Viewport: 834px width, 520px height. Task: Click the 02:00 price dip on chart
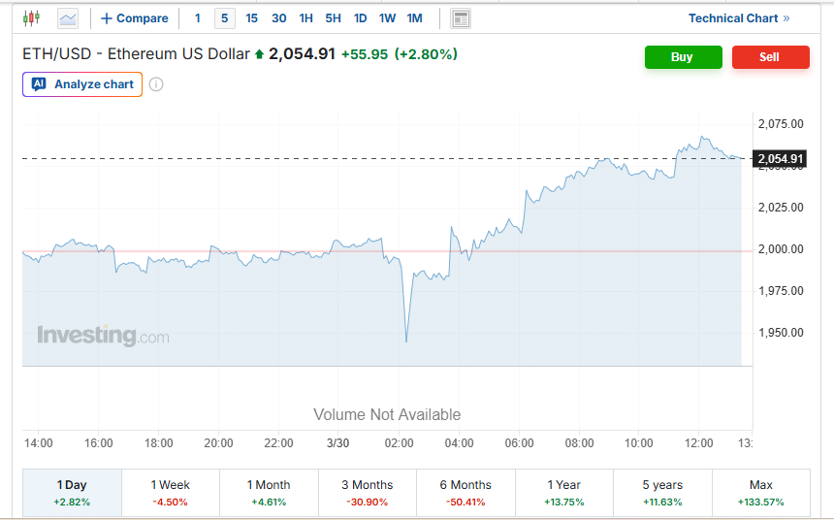406,340
